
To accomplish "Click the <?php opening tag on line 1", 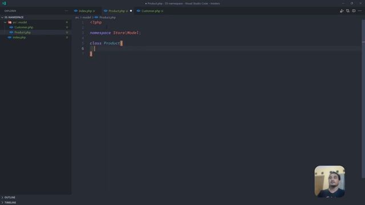I will click(96, 23).
